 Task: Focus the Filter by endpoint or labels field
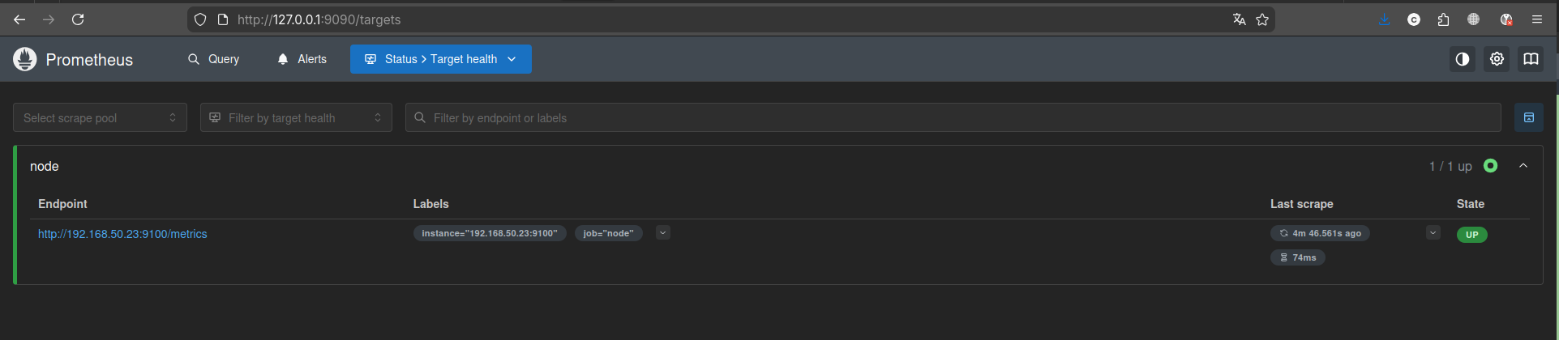click(x=953, y=118)
